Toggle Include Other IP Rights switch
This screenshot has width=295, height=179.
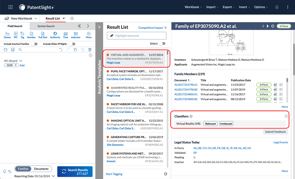coord(72,44)
